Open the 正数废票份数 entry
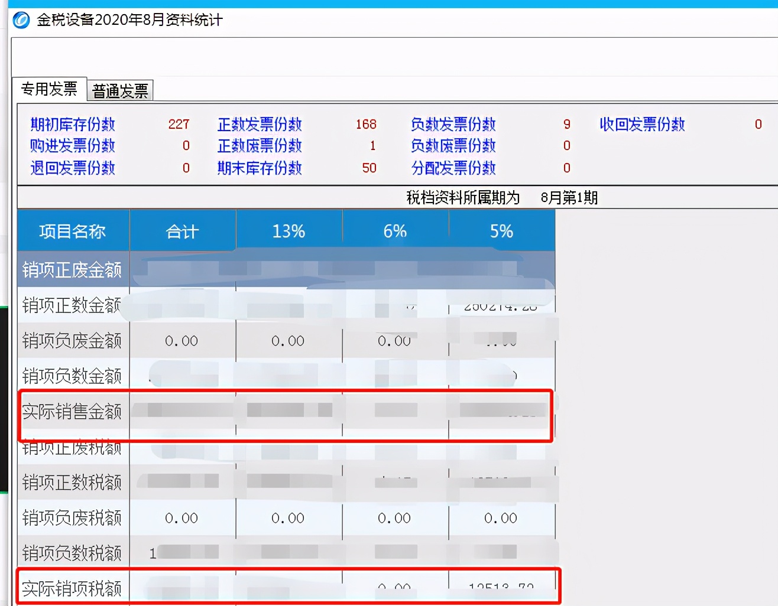 [x=260, y=146]
